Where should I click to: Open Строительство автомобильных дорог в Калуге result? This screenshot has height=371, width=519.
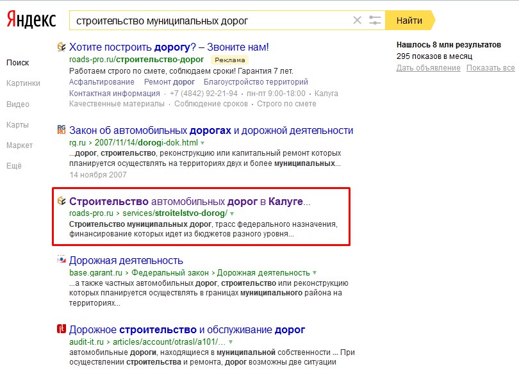pyautogui.click(x=190, y=201)
